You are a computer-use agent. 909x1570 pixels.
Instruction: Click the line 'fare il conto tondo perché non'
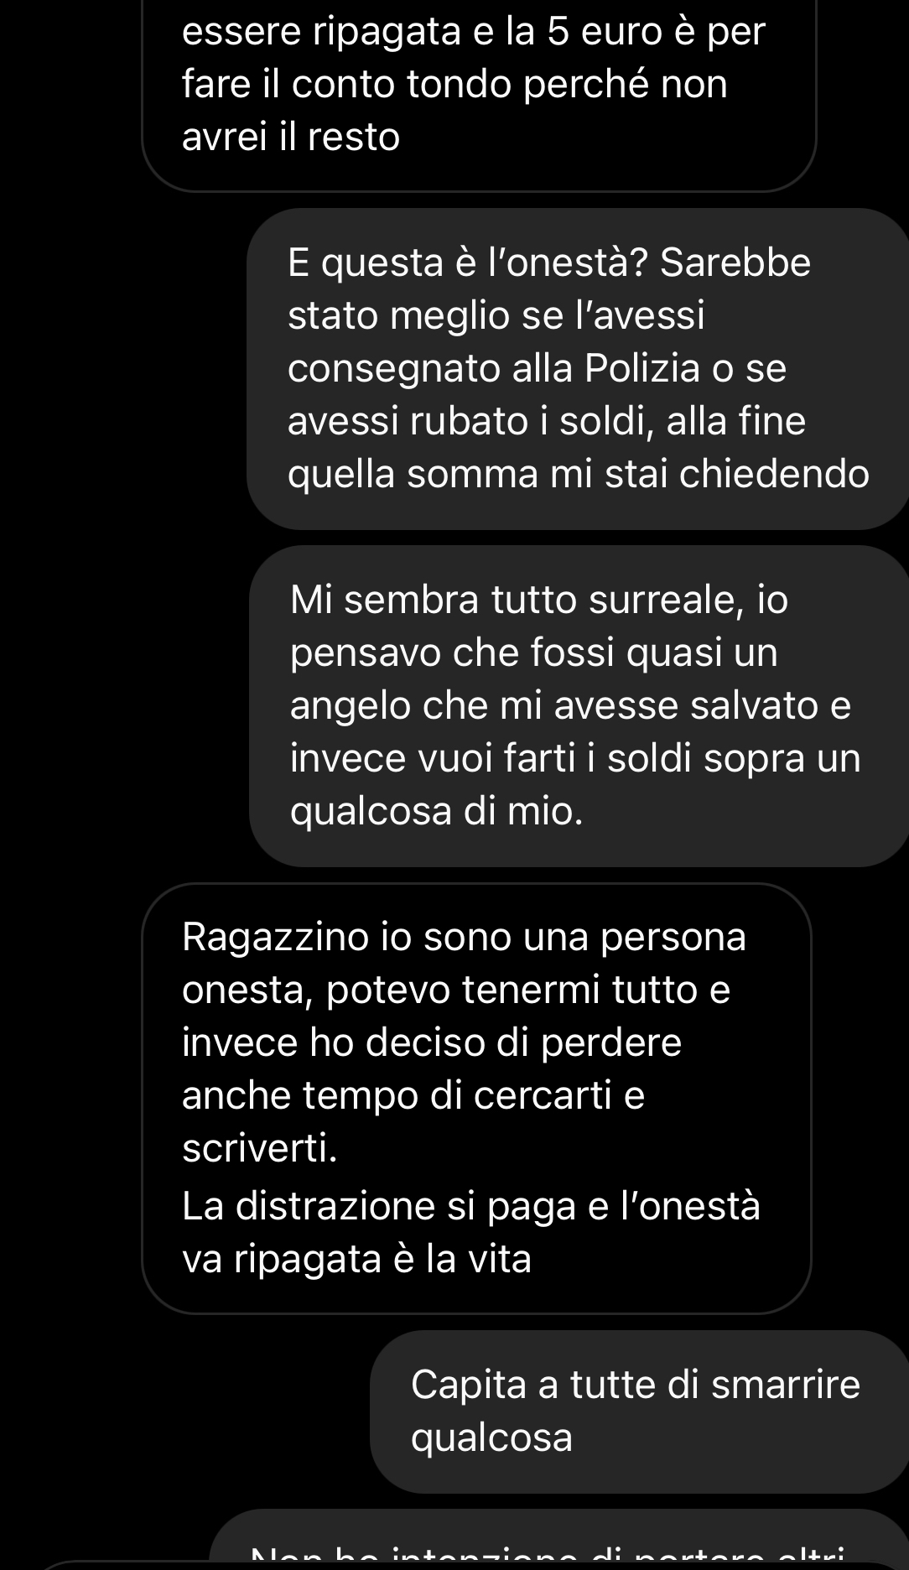pyautogui.click(x=454, y=85)
